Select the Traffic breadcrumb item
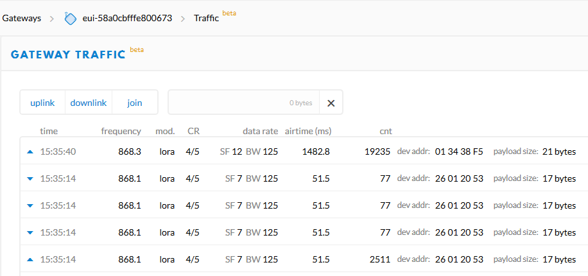 click(206, 19)
